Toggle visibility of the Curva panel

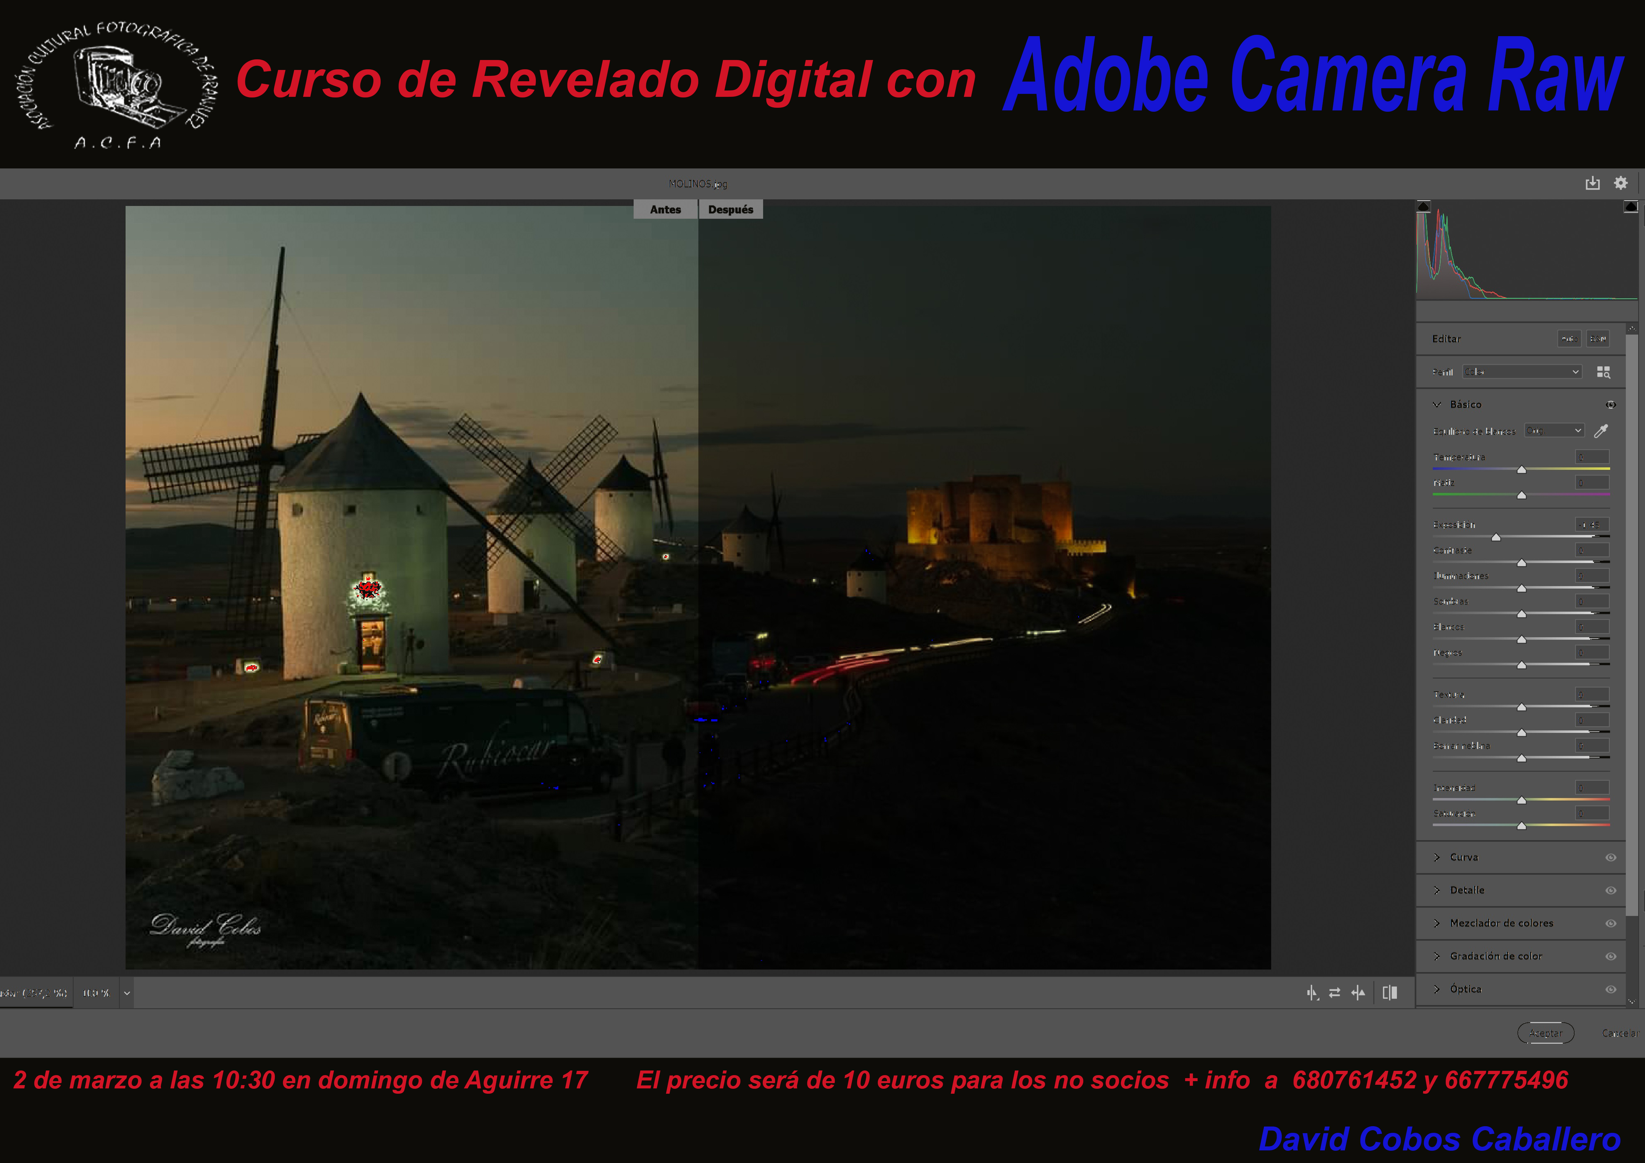[1611, 857]
